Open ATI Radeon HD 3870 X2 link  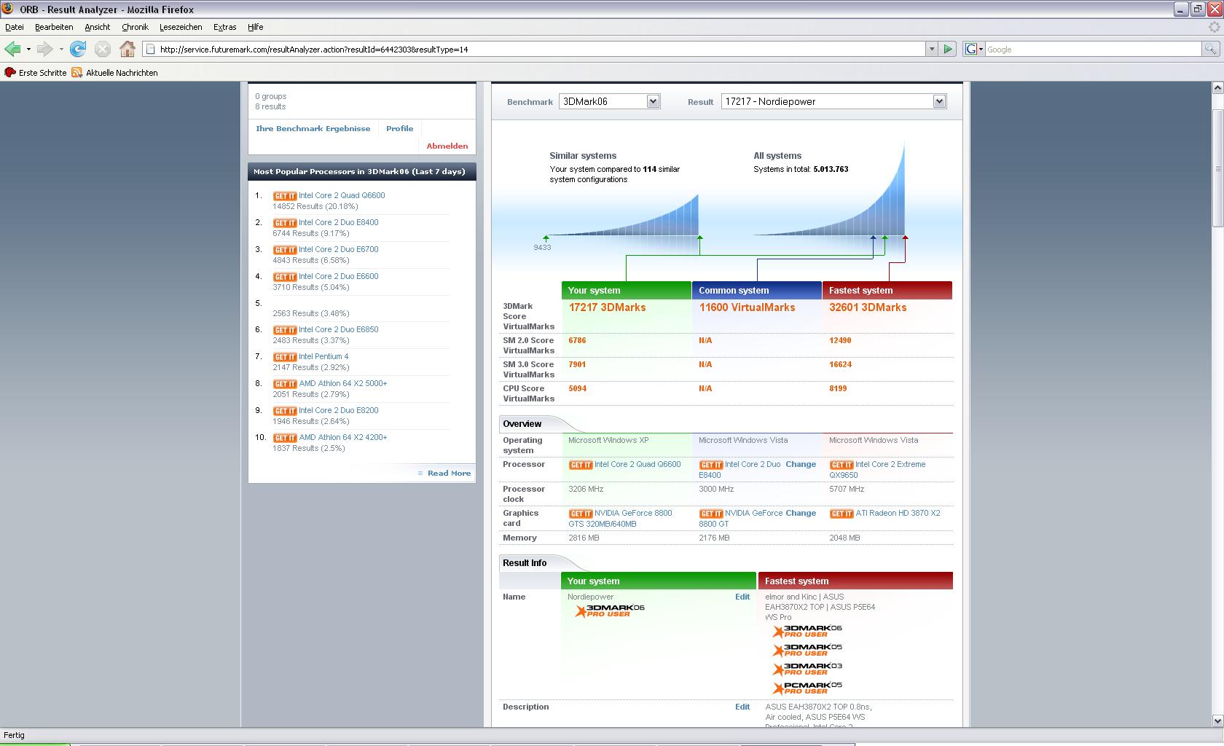(898, 514)
